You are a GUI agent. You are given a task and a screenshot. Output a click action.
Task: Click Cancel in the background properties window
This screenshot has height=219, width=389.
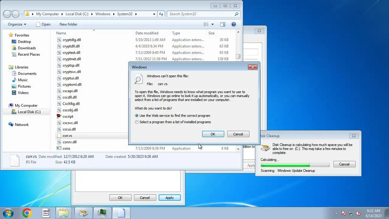(145, 198)
